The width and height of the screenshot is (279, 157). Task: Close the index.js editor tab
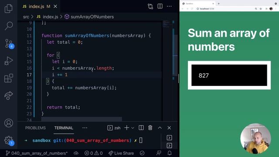coord(55,7)
